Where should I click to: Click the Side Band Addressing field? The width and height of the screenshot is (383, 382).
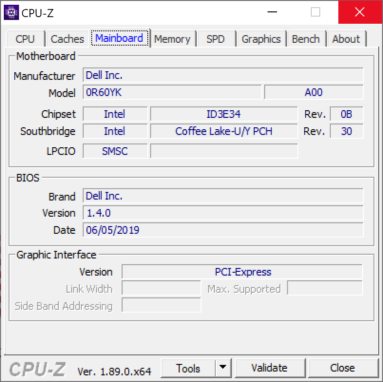tap(162, 306)
